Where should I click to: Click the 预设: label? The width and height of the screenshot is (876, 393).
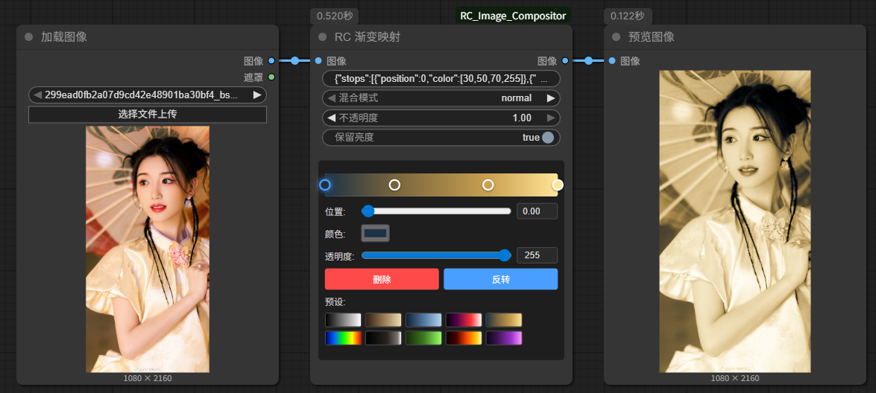[x=335, y=302]
